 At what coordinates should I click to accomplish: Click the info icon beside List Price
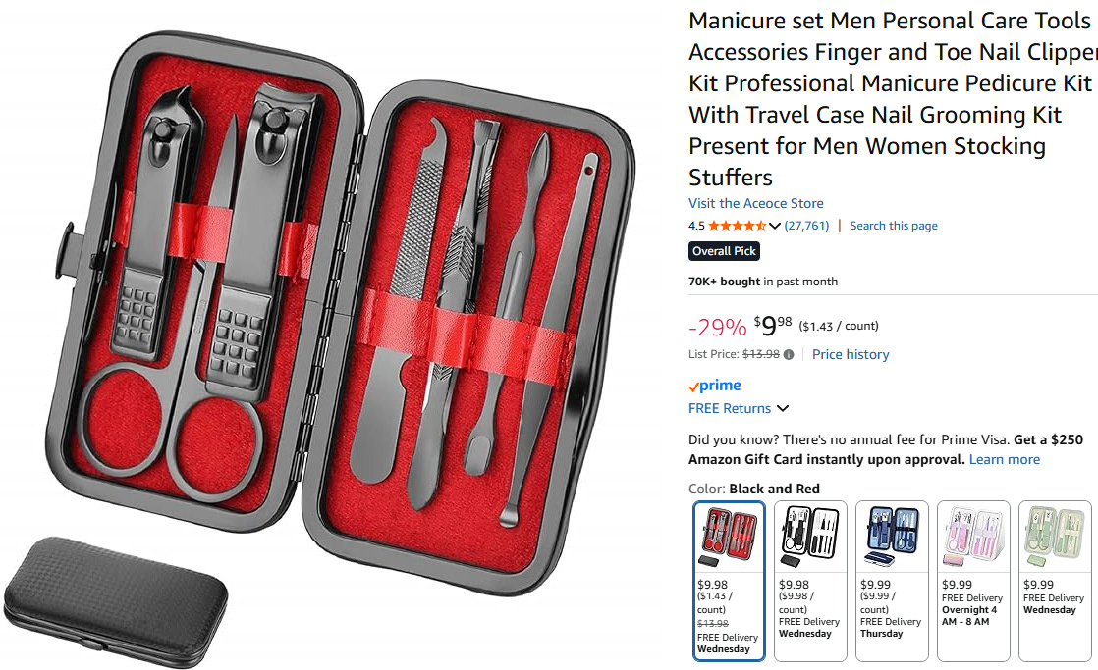pos(789,354)
